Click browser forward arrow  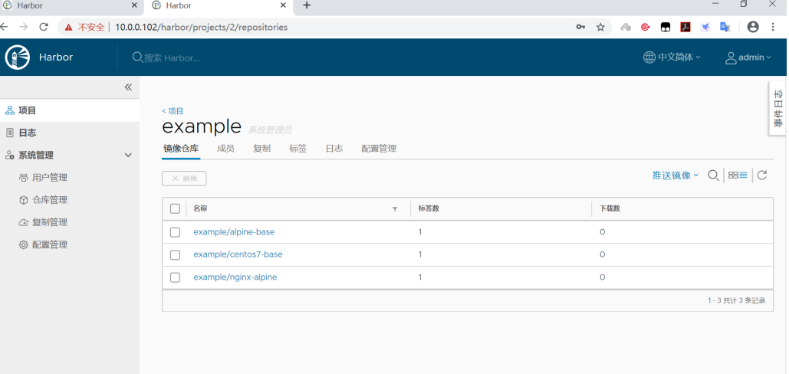pos(23,27)
